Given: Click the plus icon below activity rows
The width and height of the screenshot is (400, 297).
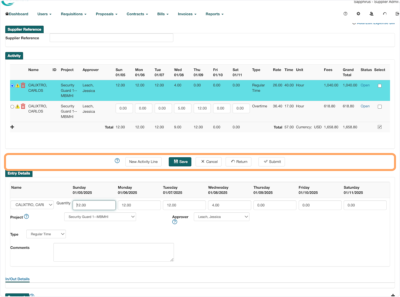Looking at the screenshot, I should [x=12, y=127].
